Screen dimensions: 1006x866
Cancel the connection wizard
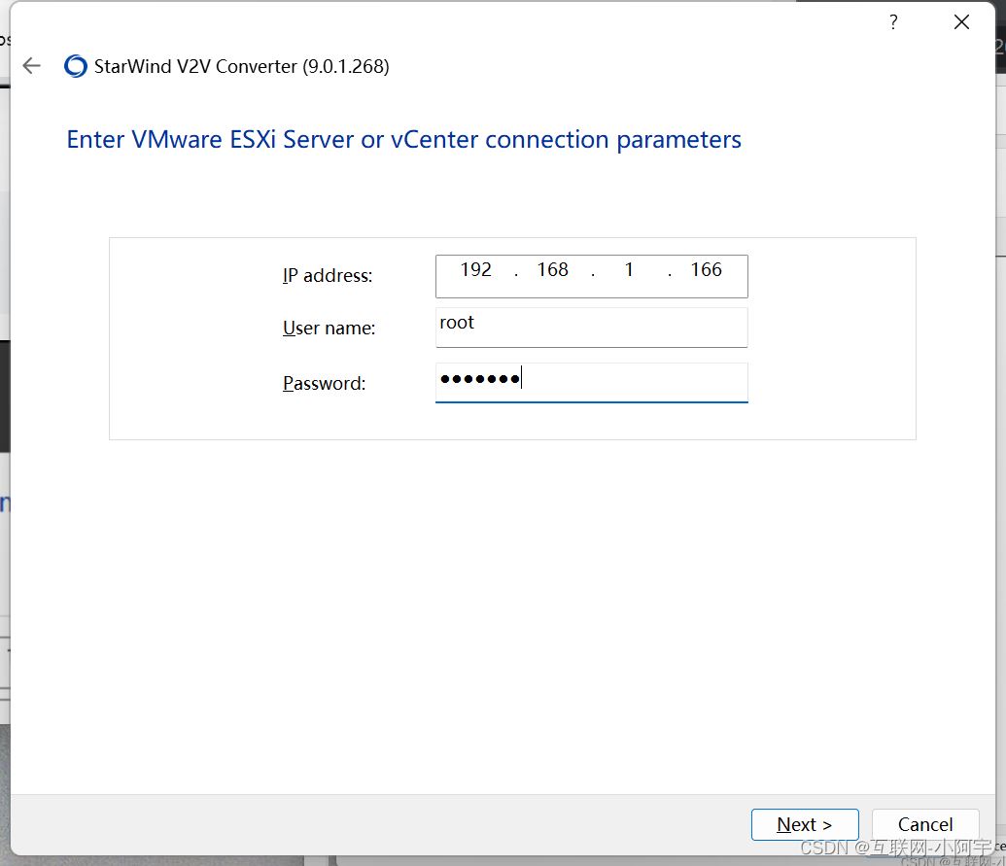click(x=925, y=824)
